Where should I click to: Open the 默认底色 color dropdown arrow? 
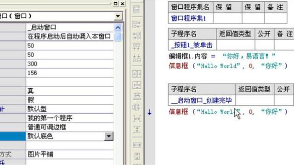[109, 136]
